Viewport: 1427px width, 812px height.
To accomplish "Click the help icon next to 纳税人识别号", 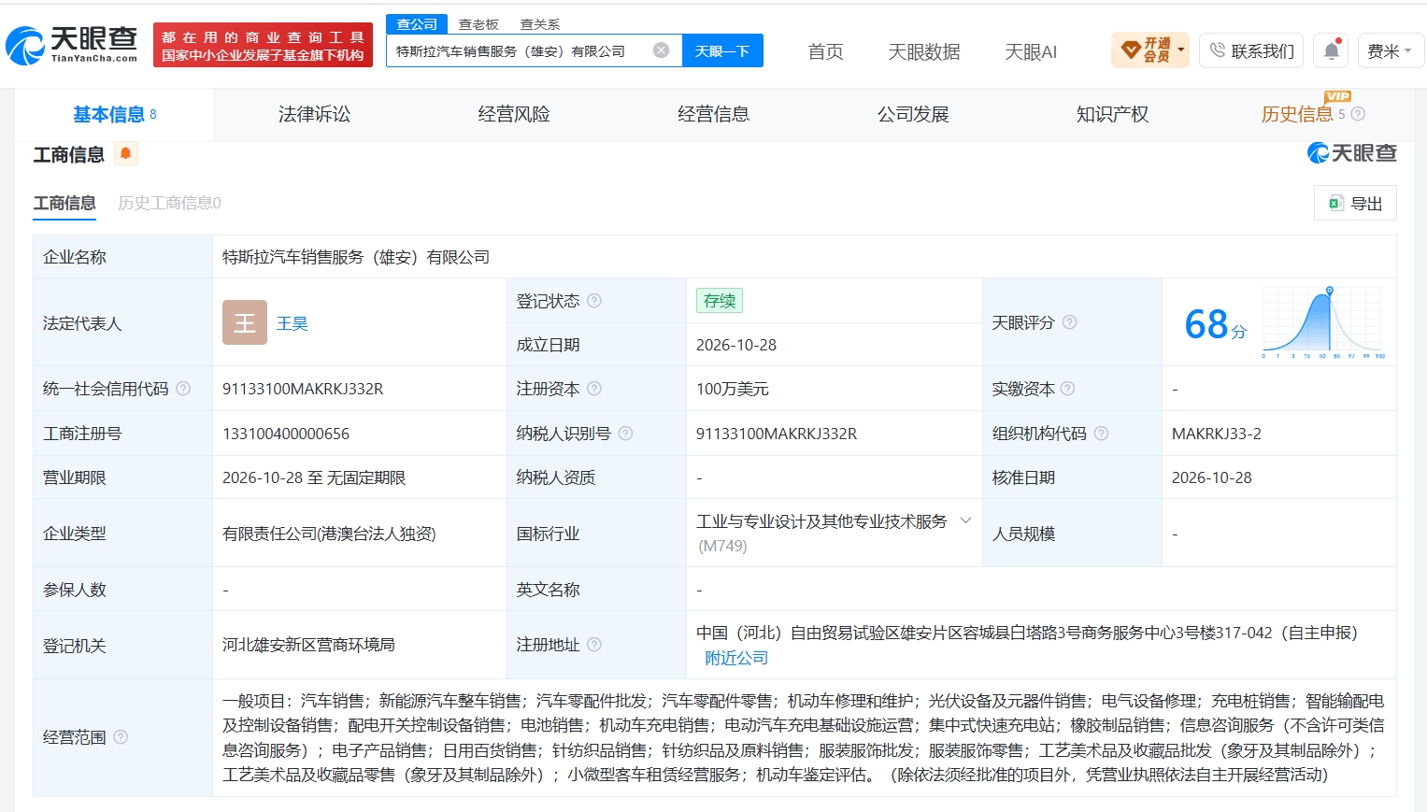I will pos(625,434).
